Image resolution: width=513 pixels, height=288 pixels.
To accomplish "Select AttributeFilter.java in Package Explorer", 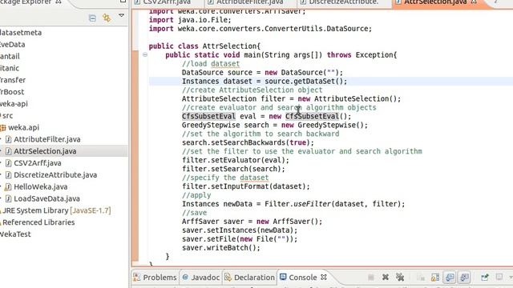I will pos(46,139).
